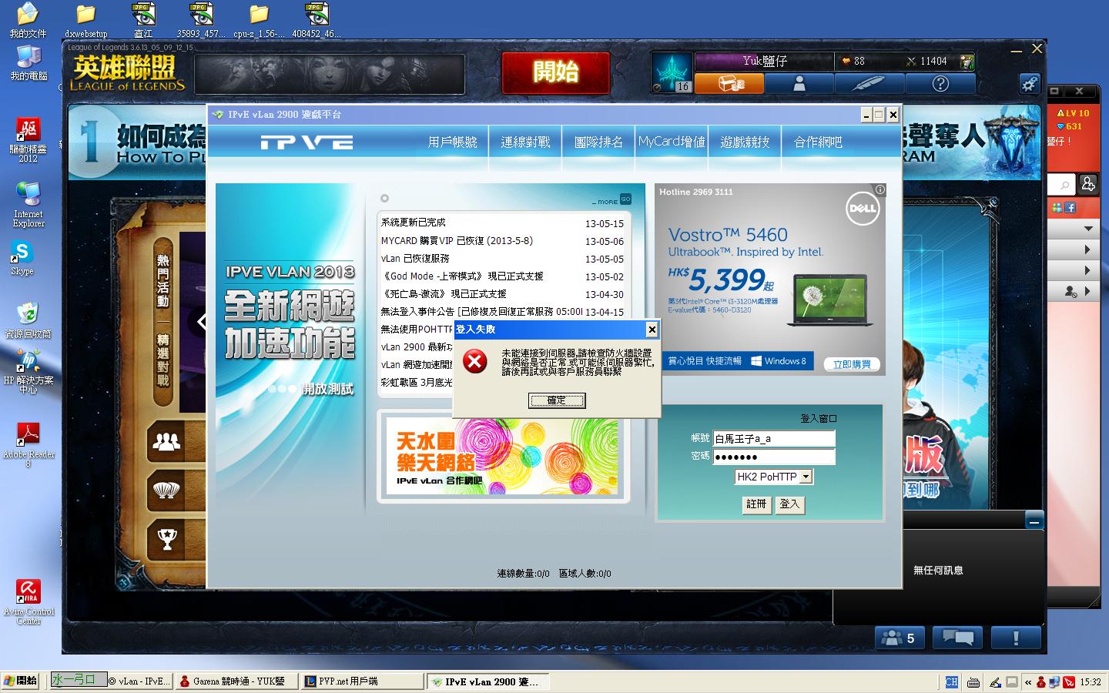Switch to Garena 競時通 taskbar button
The image size is (1109, 693).
237,681
